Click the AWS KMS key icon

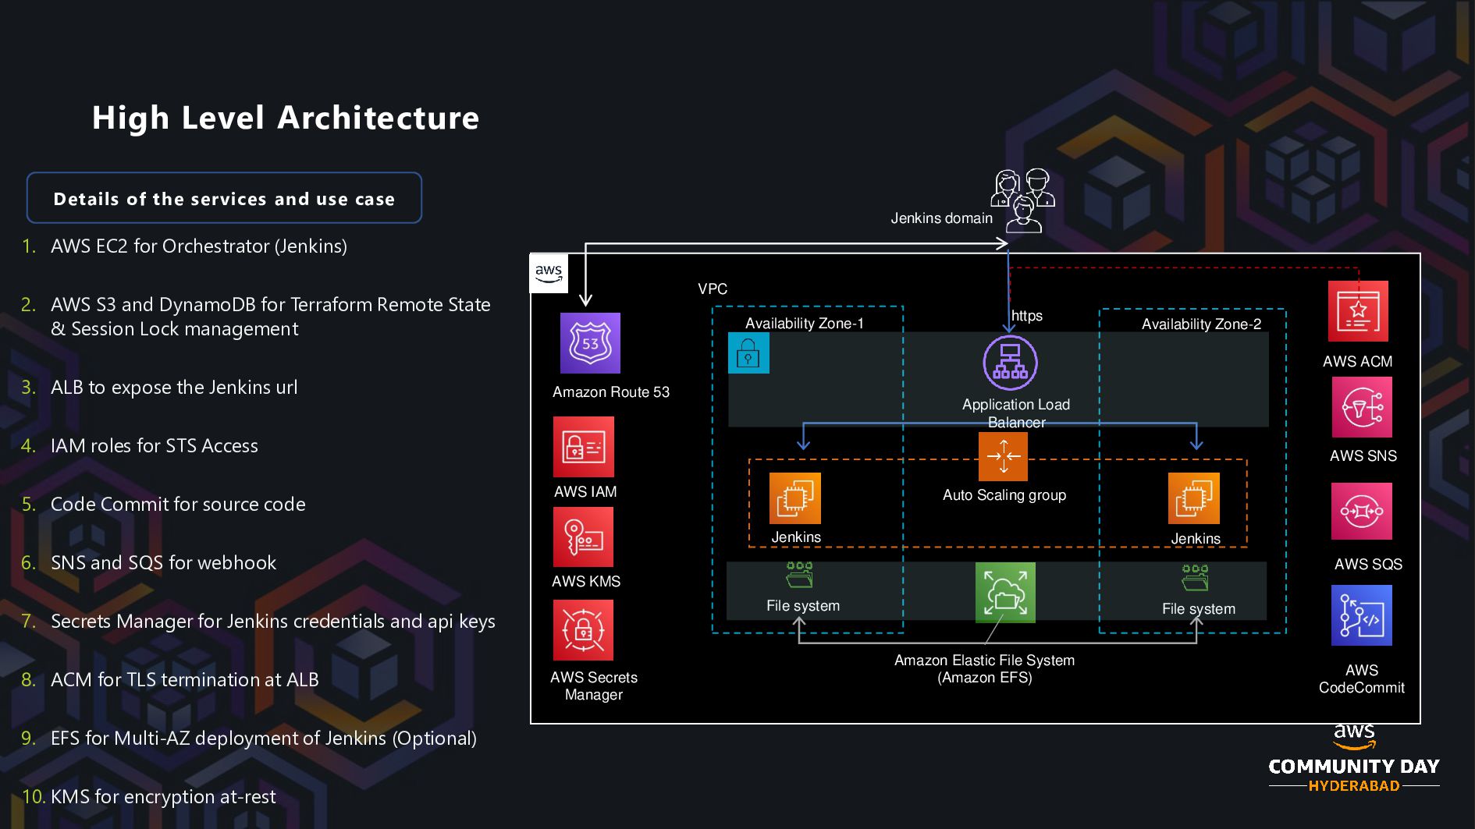583,537
